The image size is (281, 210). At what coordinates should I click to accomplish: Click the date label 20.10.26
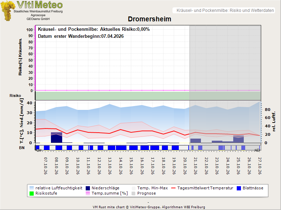pyautogui.click(x=185, y=166)
